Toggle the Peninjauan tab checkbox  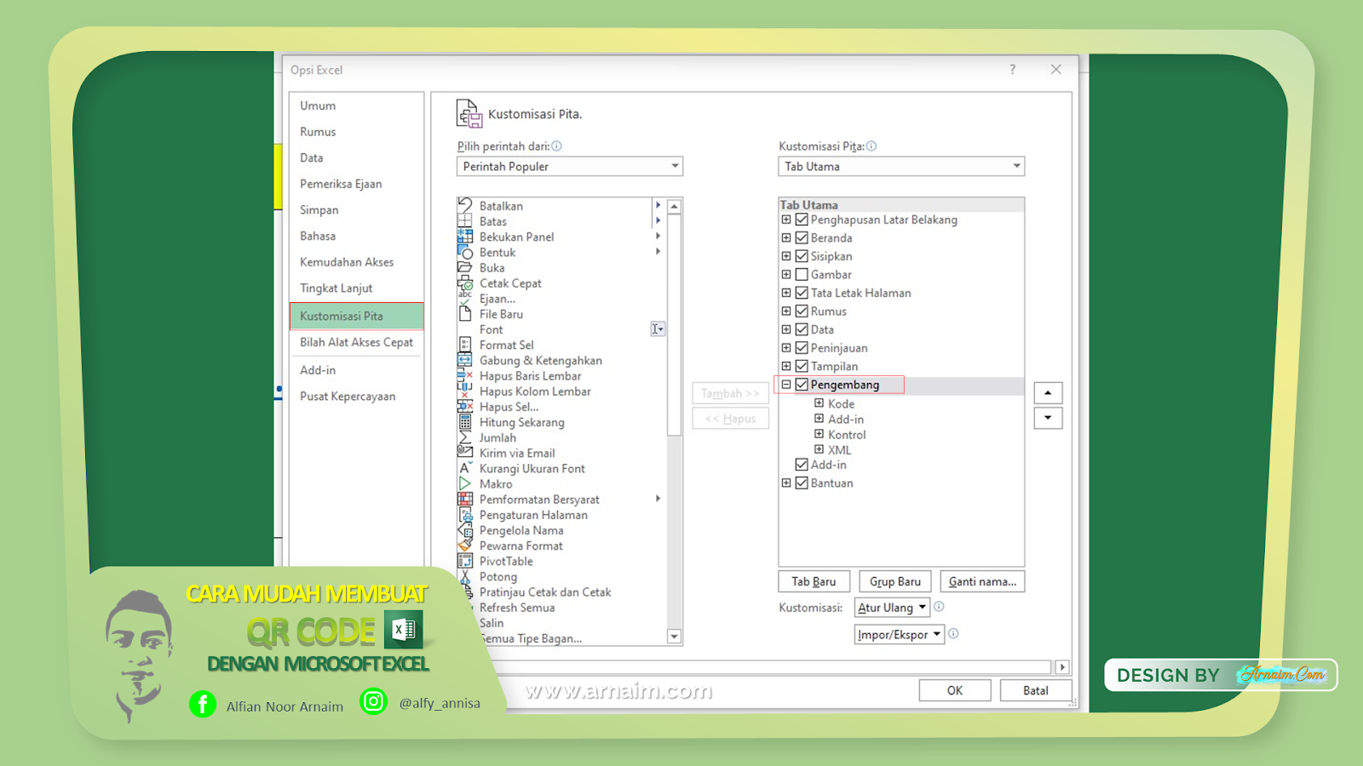802,348
